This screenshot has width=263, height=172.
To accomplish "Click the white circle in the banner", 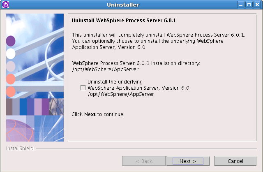I will tap(11, 54).
